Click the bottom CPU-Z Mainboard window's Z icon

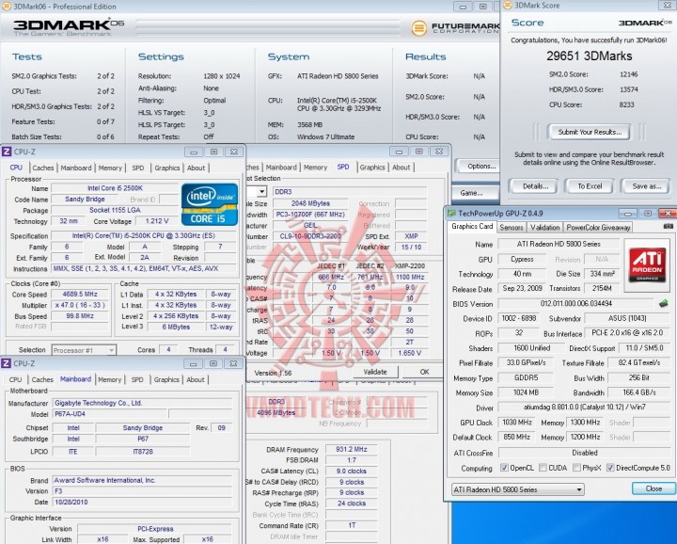pos(7,363)
